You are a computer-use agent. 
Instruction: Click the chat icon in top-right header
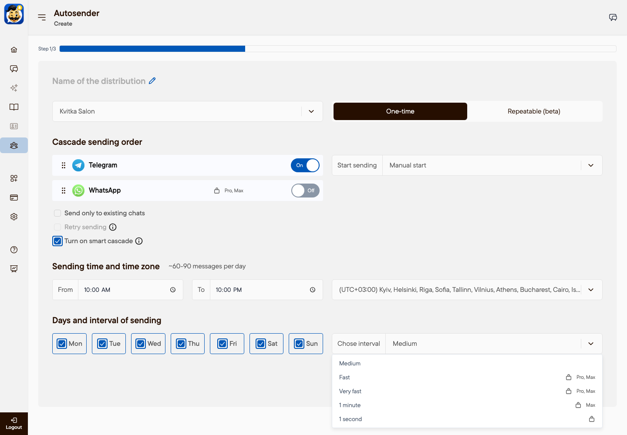click(613, 17)
